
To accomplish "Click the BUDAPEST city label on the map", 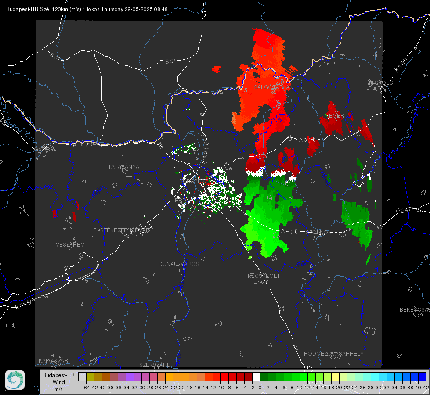I will point(193,181).
